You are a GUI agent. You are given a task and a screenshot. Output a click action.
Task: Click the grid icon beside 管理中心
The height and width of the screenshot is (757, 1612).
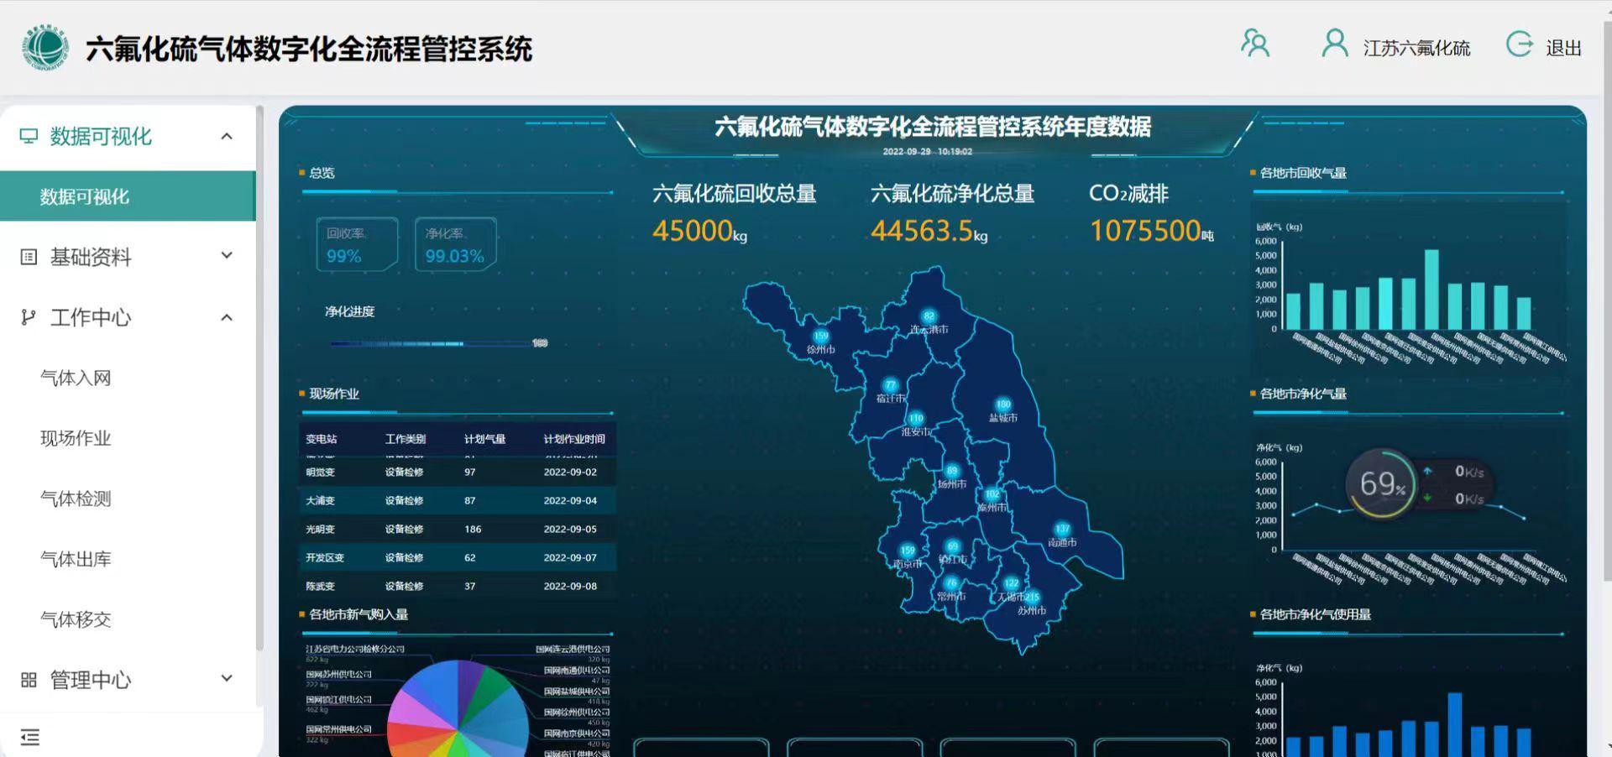coord(29,680)
